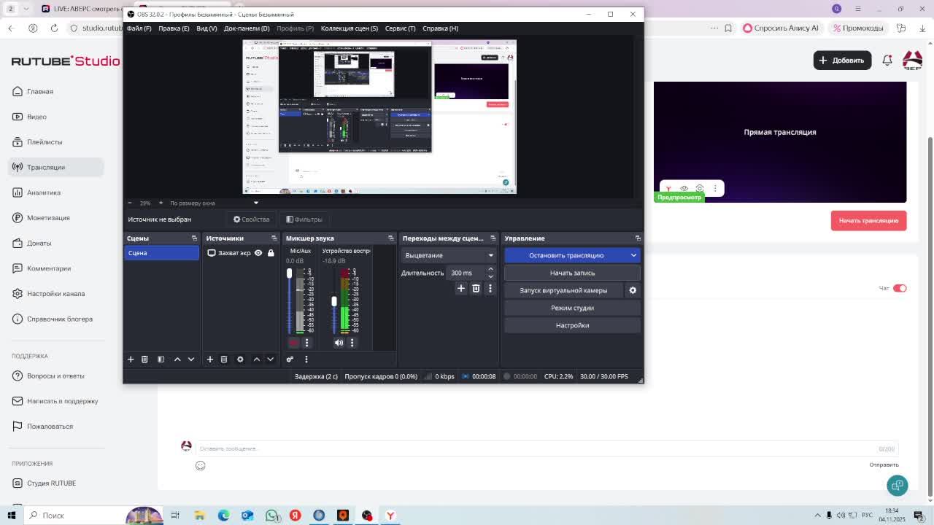The width and height of the screenshot is (934, 525).
Task: Undock the Источники panel
Action: pyautogui.click(x=274, y=238)
